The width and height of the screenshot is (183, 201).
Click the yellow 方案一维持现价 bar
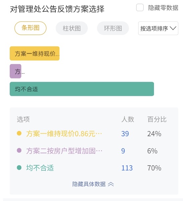pyautogui.click(x=35, y=53)
